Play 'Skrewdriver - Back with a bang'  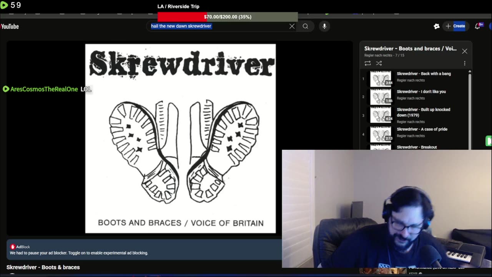pyautogui.click(x=424, y=73)
